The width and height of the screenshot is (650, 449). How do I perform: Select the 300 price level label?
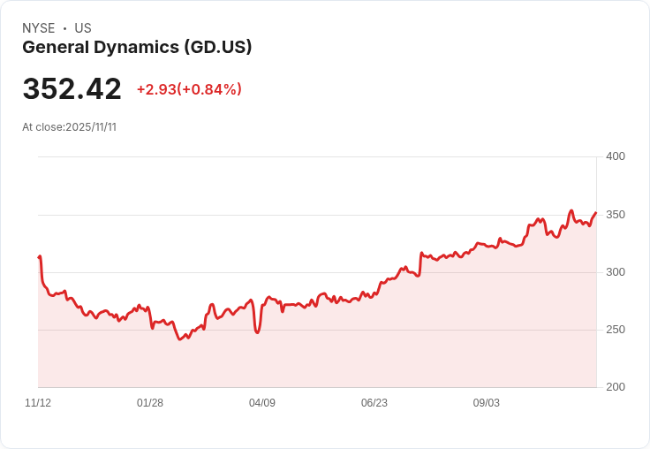pyautogui.click(x=615, y=272)
